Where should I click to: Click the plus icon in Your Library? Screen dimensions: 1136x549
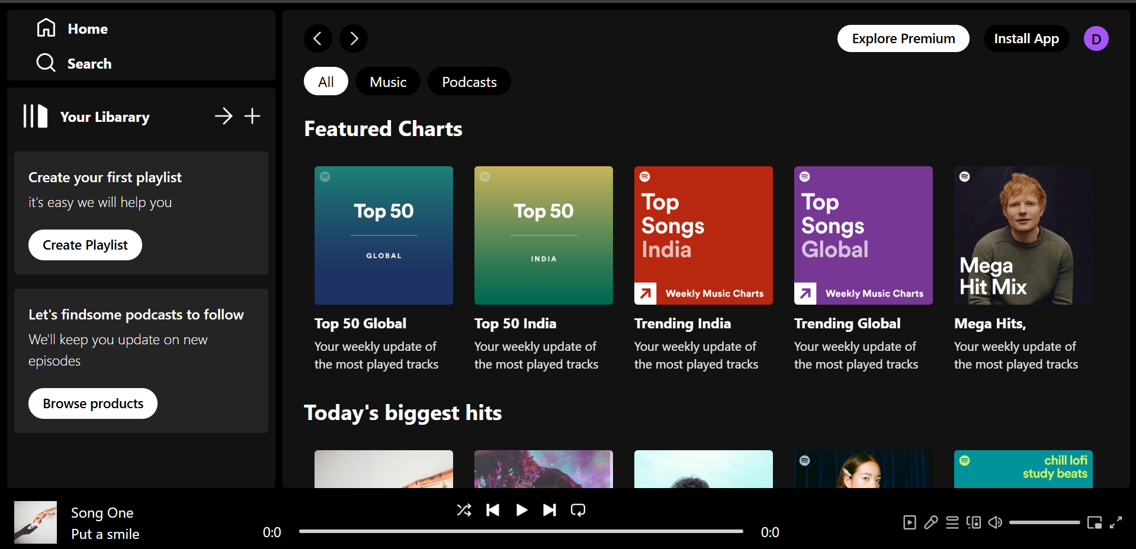252,116
